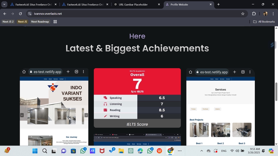The image size is (278, 156).
Task: Open clock and date 9:53 AM
Action: 254,151
